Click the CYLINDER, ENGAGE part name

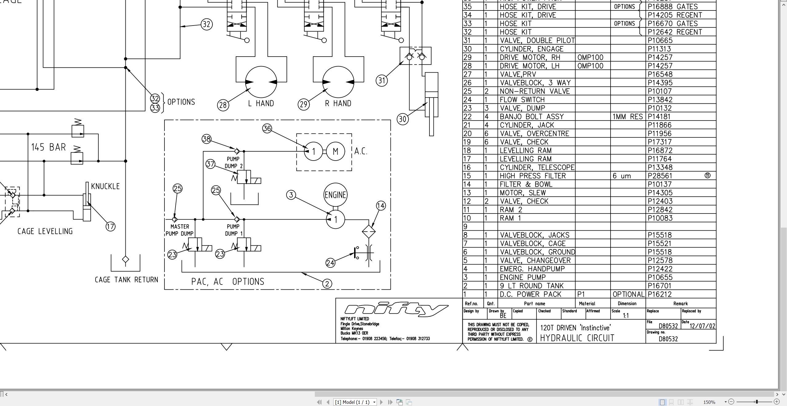(532, 49)
